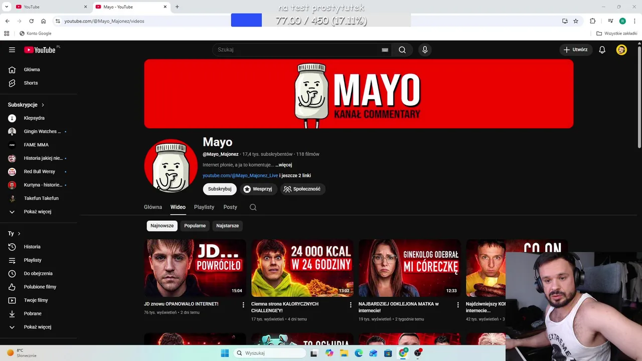Open the browser home button
Screen dimensions: 642x361
coord(44,21)
